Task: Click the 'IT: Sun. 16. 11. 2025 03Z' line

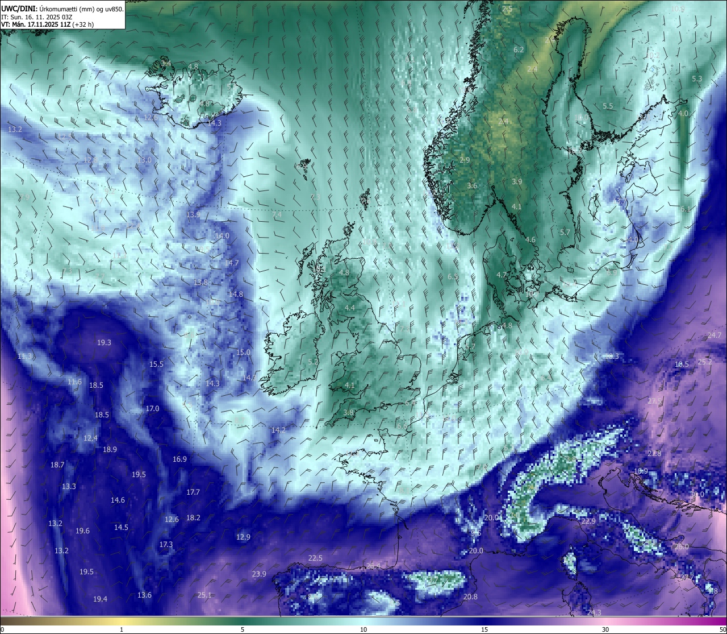Action: [37, 17]
